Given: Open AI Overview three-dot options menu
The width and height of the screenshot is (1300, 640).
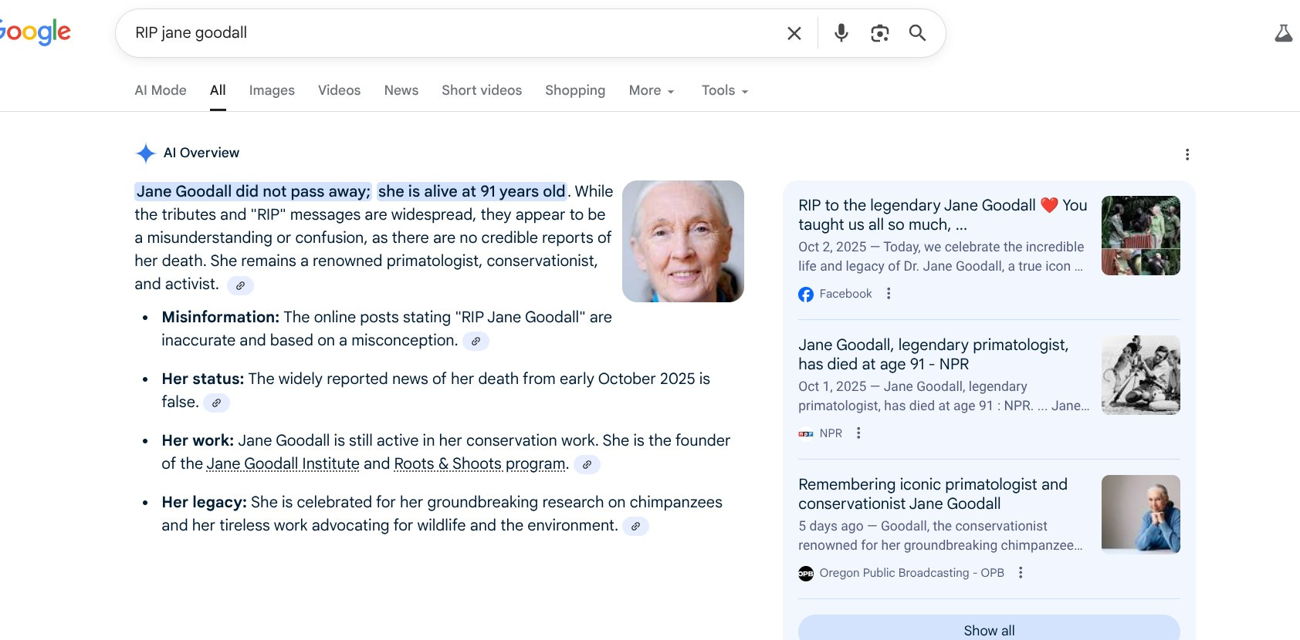Looking at the screenshot, I should [x=1187, y=154].
